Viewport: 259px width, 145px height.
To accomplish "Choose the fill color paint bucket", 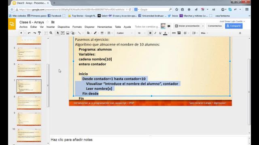I will [88, 33].
